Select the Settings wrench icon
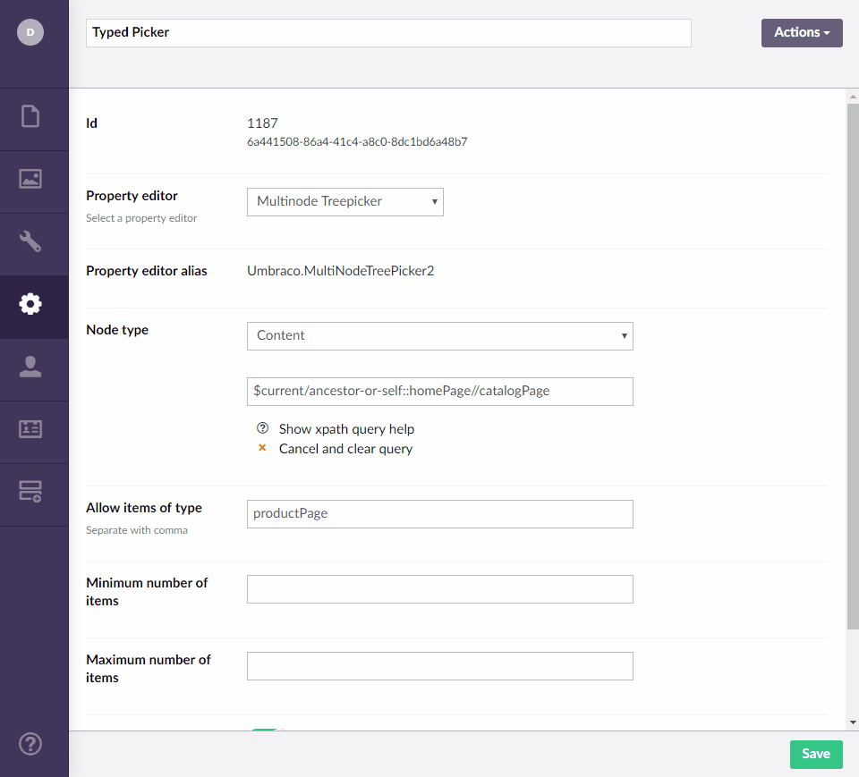 31,241
